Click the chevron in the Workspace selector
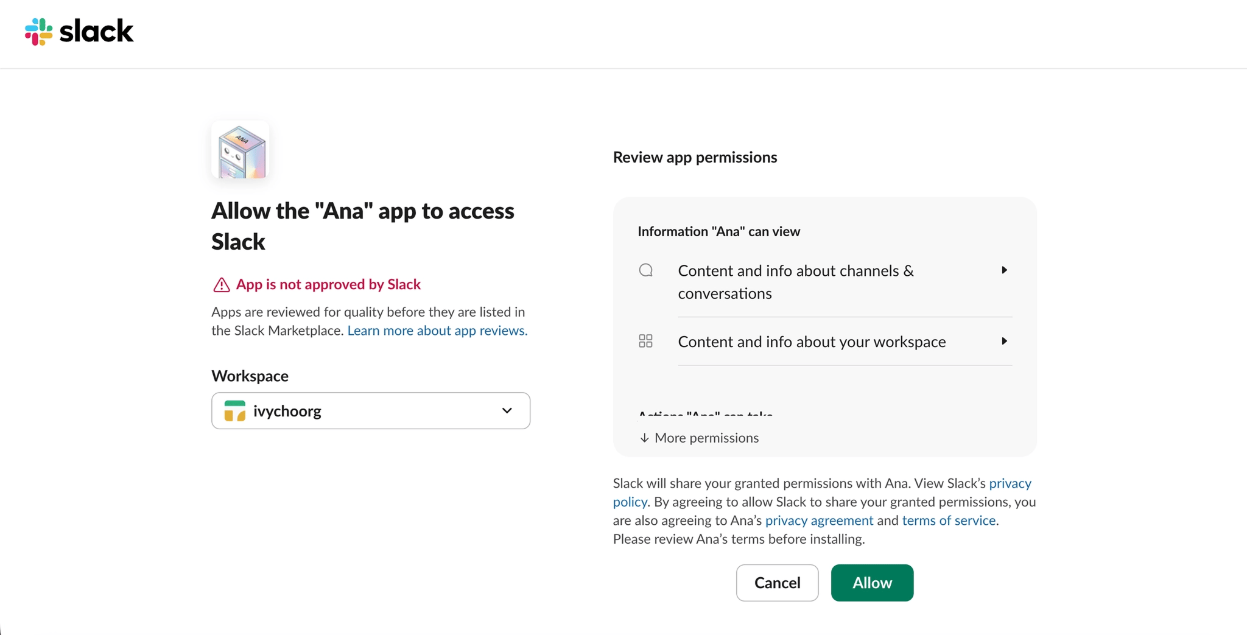The height and width of the screenshot is (635, 1247). (x=507, y=411)
